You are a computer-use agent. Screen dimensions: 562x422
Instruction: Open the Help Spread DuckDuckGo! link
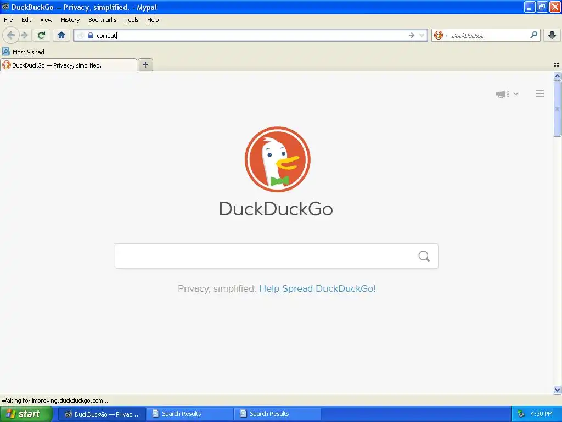point(317,289)
